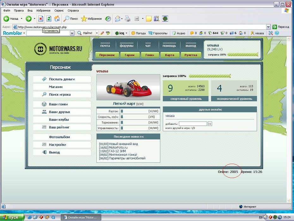This screenshot has width=294, height=221.
Task: Open Ваши гонки in the sidebar
Action: click(x=62, y=104)
